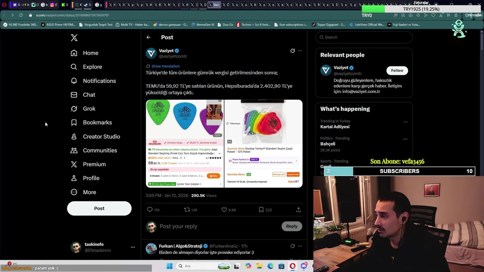Open the 250.5K Views count
The width and height of the screenshot is (484, 272).
pos(204,195)
